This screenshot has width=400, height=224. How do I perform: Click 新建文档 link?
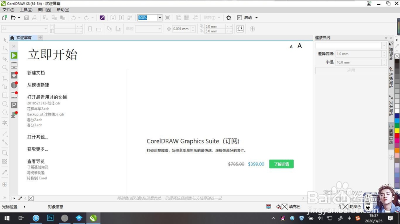(x=36, y=73)
